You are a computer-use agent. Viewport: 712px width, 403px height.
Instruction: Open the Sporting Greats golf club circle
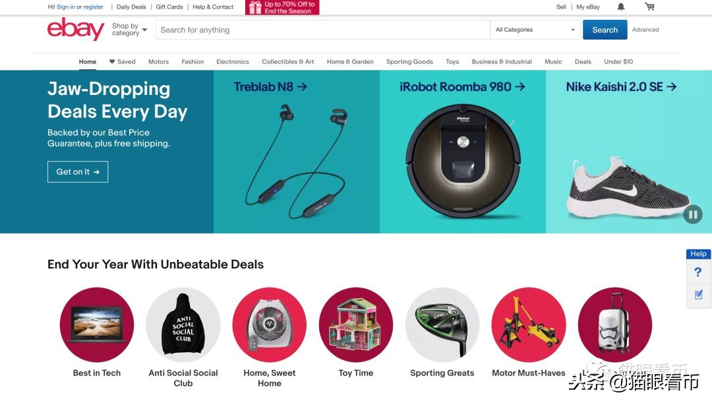[x=442, y=324]
